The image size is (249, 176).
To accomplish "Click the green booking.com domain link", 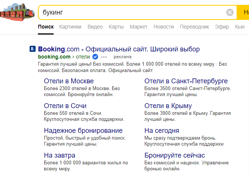I will coord(54,57).
